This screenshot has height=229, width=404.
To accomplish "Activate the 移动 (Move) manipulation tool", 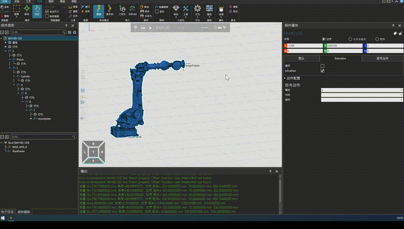I will [x=26, y=10].
